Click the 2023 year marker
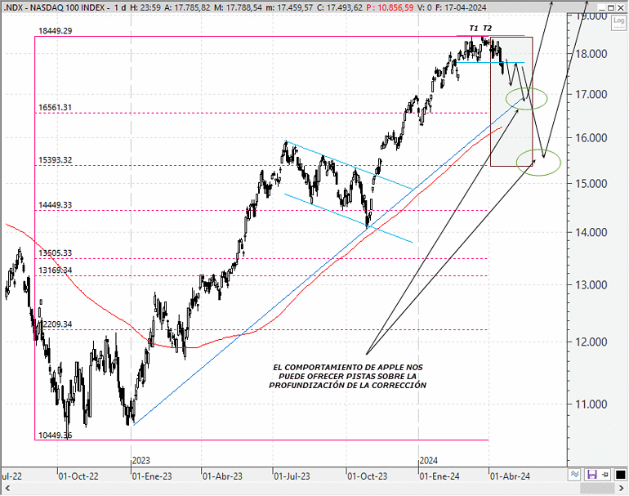The height and width of the screenshot is (496, 629). click(x=141, y=461)
